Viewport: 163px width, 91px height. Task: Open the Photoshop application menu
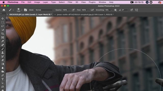coord(13,2)
